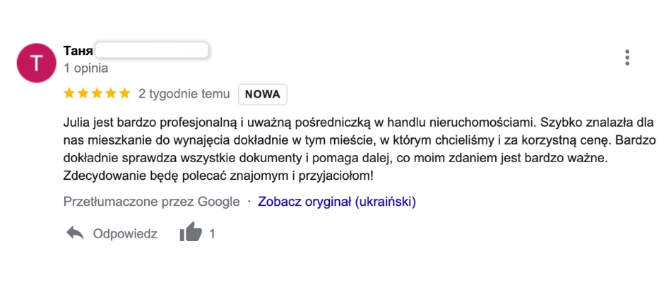Click the last line Zdecydowanie będę polecać
Image resolution: width=664 pixels, height=282 pixels.
coord(218,175)
